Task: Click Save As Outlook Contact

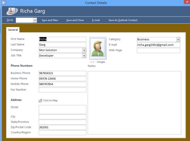Action: click(x=123, y=20)
